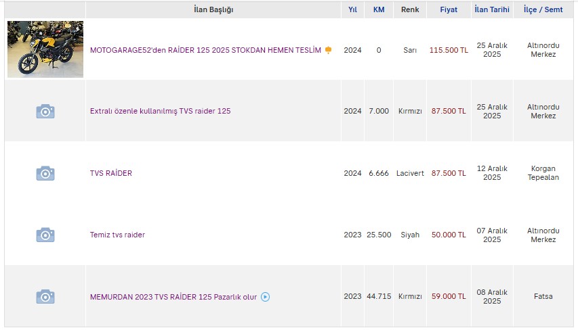The width and height of the screenshot is (578, 330).
Task: Click the 44.715 km value
Action: tap(379, 296)
